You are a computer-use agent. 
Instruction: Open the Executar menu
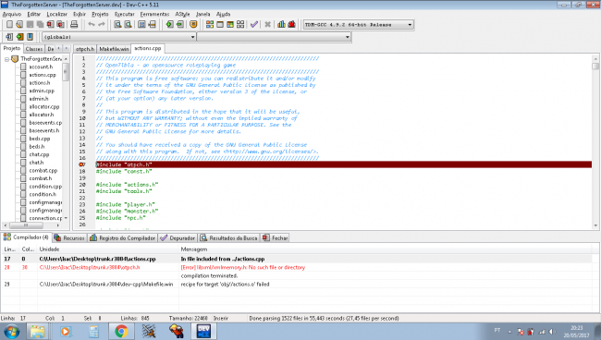click(125, 14)
